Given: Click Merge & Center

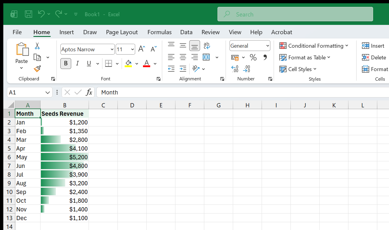Looking at the screenshot, I should [206, 57].
